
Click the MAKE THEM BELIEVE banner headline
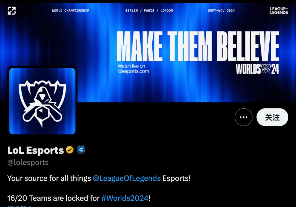pyautogui.click(x=198, y=46)
